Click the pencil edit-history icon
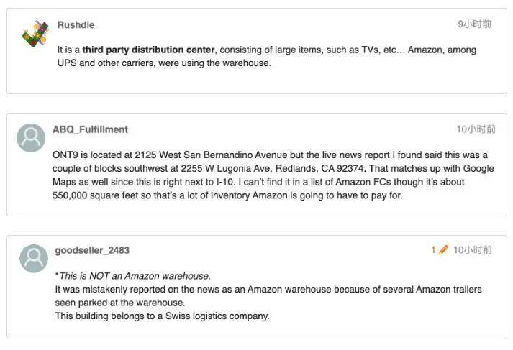 click(443, 250)
